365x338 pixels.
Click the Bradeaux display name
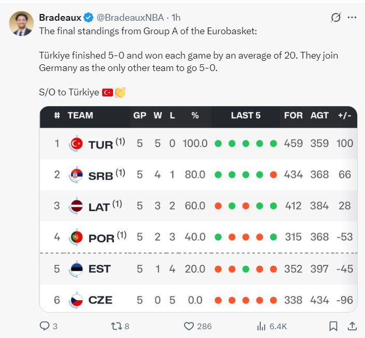click(60, 18)
